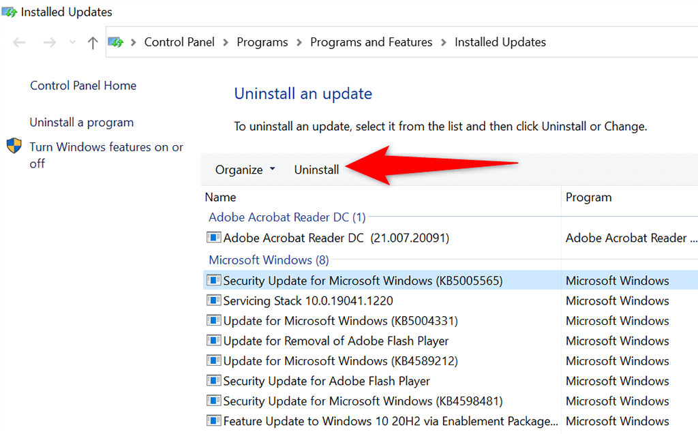
Task: Open the Organize dropdown menu
Action: click(245, 170)
